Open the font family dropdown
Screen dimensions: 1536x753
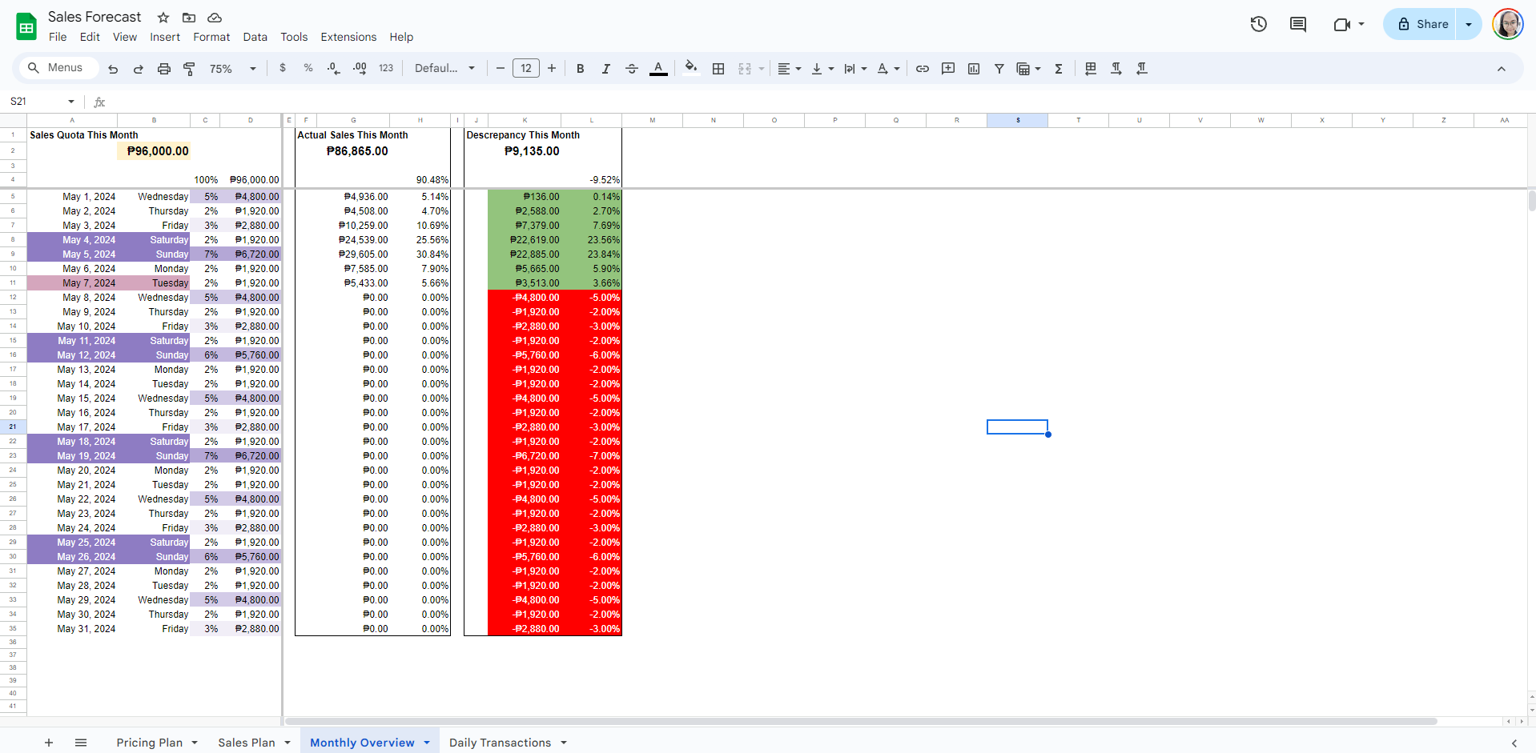tap(444, 69)
